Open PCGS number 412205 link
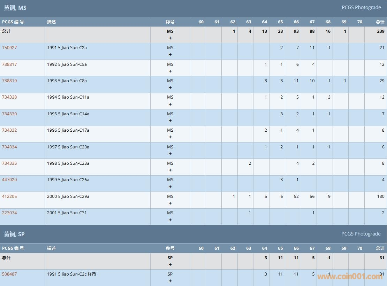The width and height of the screenshot is (387, 286). pyautogui.click(x=9, y=196)
